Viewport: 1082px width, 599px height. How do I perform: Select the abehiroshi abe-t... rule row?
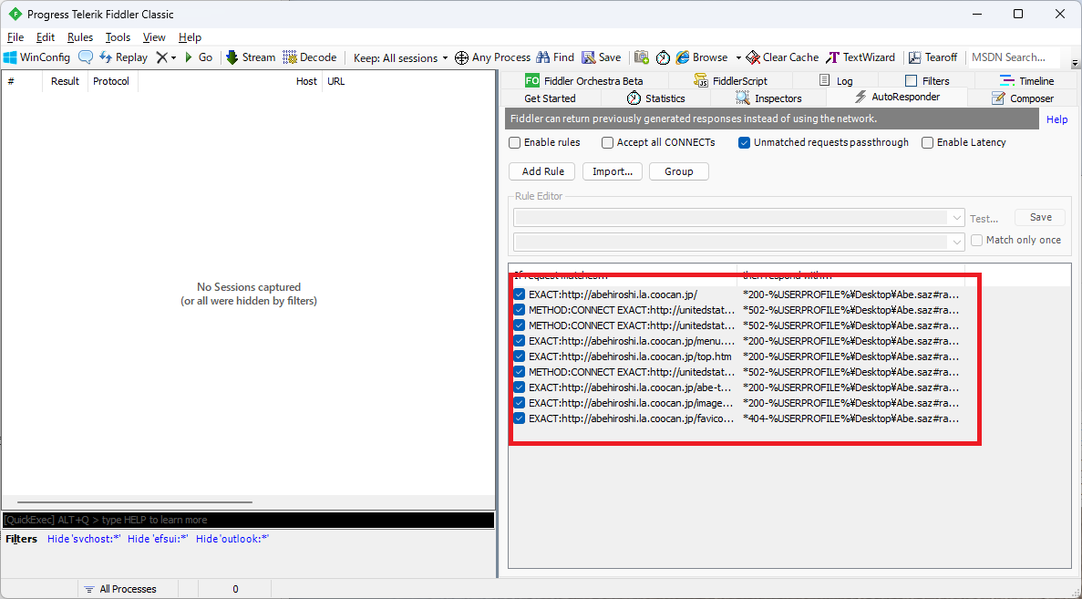[x=737, y=387]
